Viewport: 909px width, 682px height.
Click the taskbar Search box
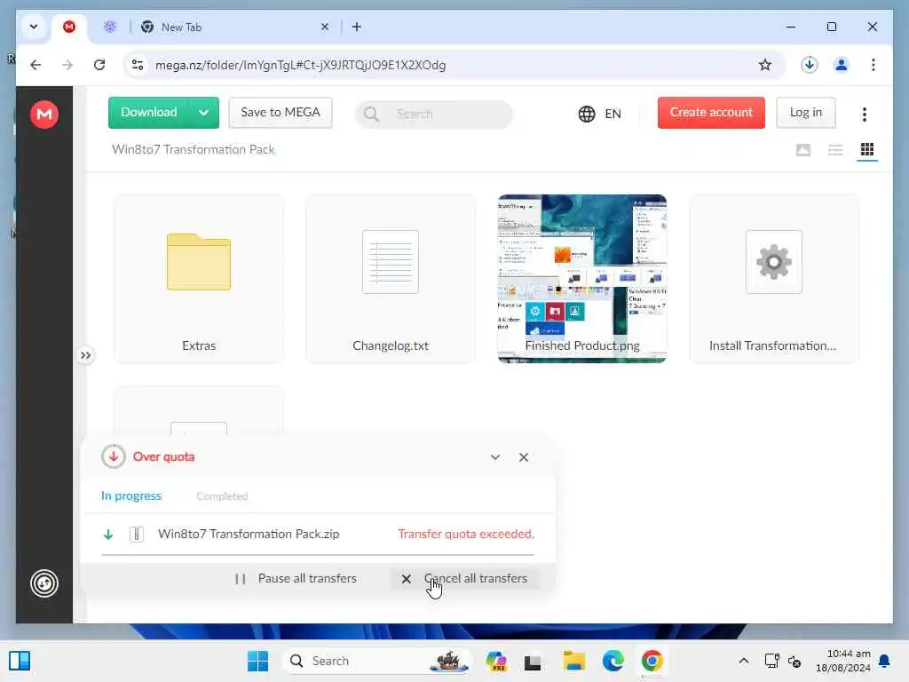click(377, 661)
